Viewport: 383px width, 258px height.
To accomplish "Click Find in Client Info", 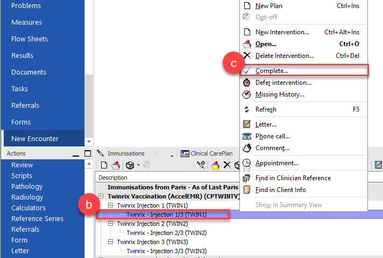I will [x=303, y=190].
